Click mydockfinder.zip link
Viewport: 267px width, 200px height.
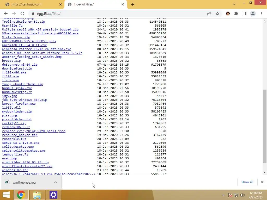(x=17, y=111)
